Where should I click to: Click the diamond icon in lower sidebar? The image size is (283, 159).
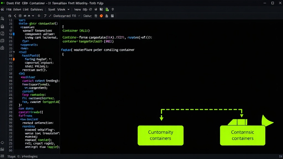point(2,143)
